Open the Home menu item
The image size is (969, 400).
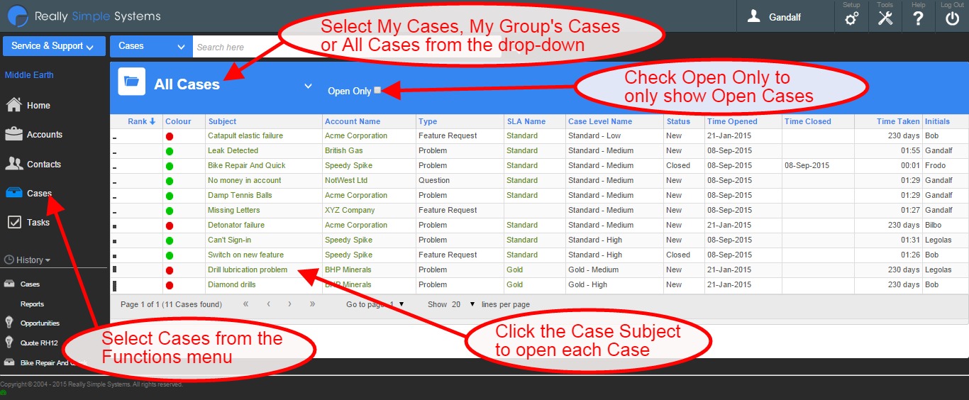[x=38, y=105]
